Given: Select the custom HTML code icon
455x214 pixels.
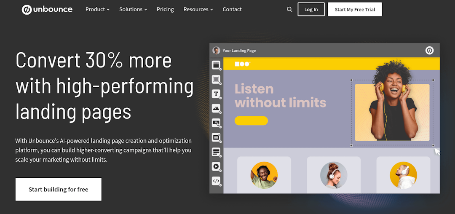Looking at the screenshot, I should 216,181.
